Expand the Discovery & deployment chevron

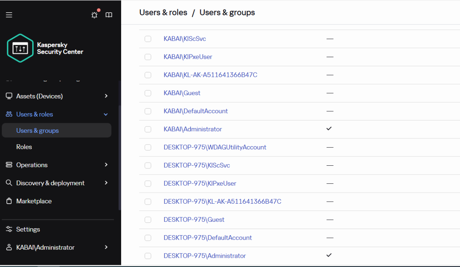pos(106,183)
